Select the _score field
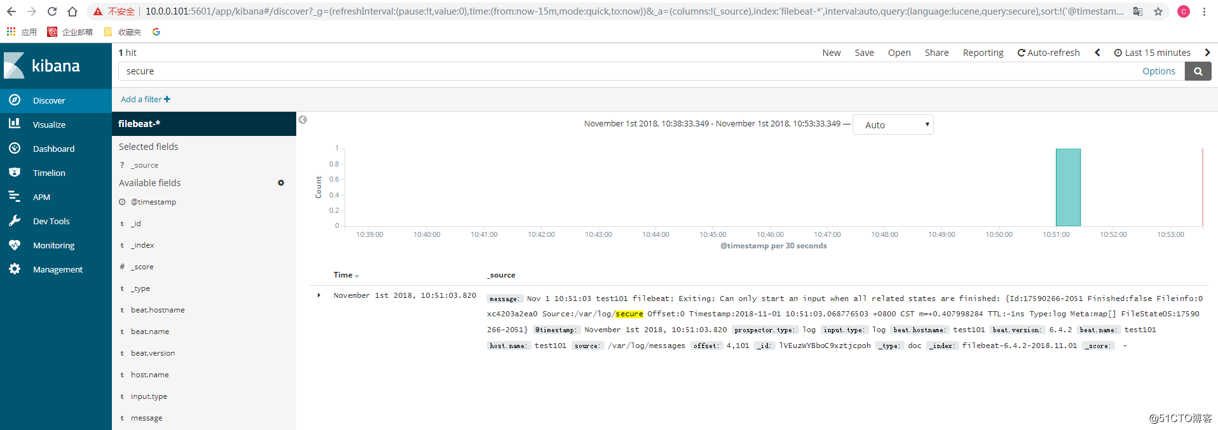Image resolution: width=1218 pixels, height=430 pixels. coord(142,267)
